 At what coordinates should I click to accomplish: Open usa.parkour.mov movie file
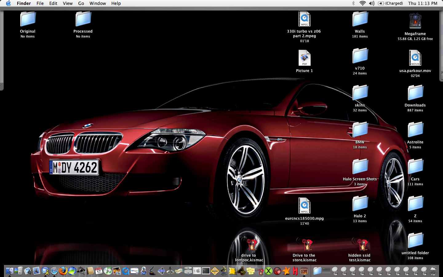click(415, 58)
